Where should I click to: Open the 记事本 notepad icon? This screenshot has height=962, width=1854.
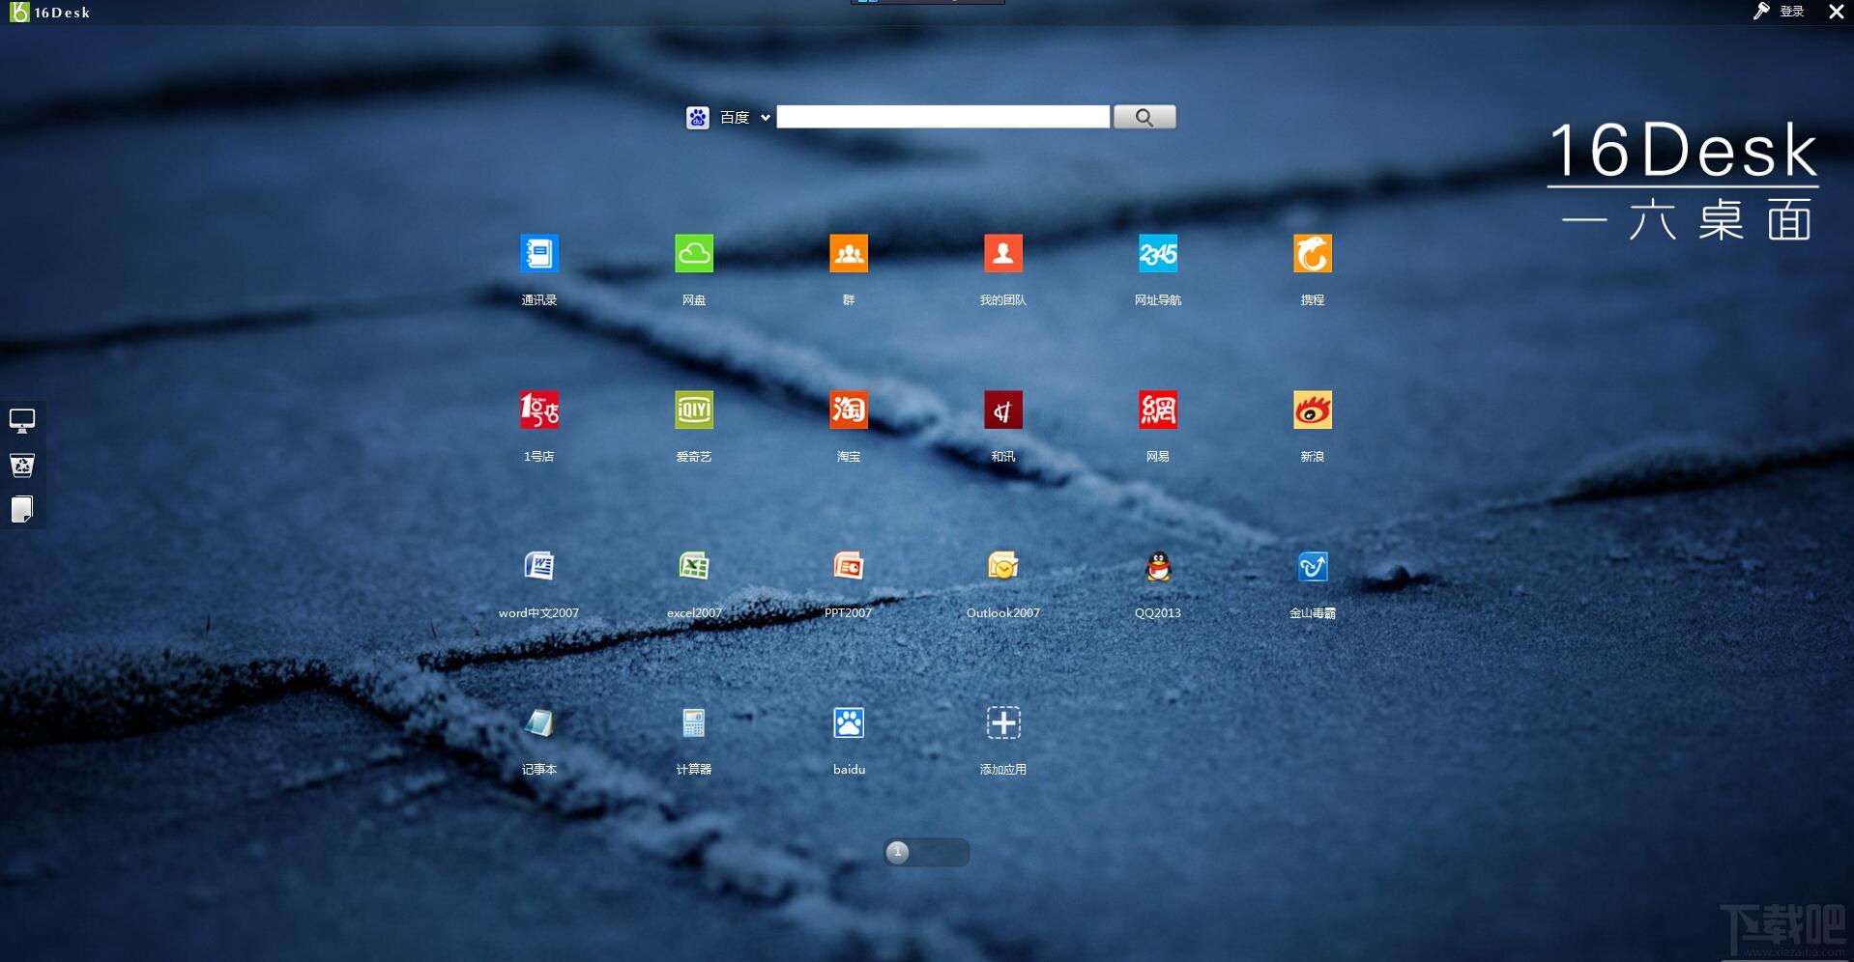pyautogui.click(x=538, y=722)
